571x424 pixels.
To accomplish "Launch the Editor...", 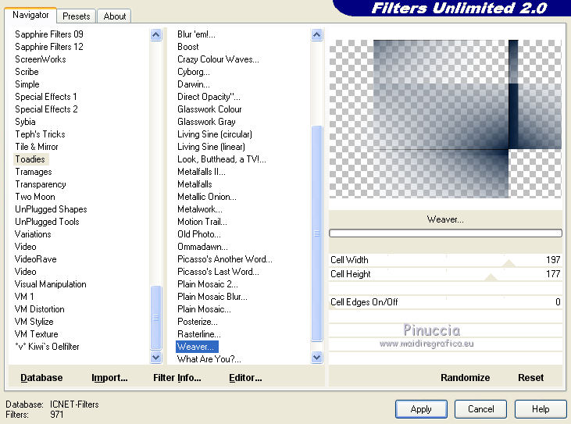I will tap(245, 378).
